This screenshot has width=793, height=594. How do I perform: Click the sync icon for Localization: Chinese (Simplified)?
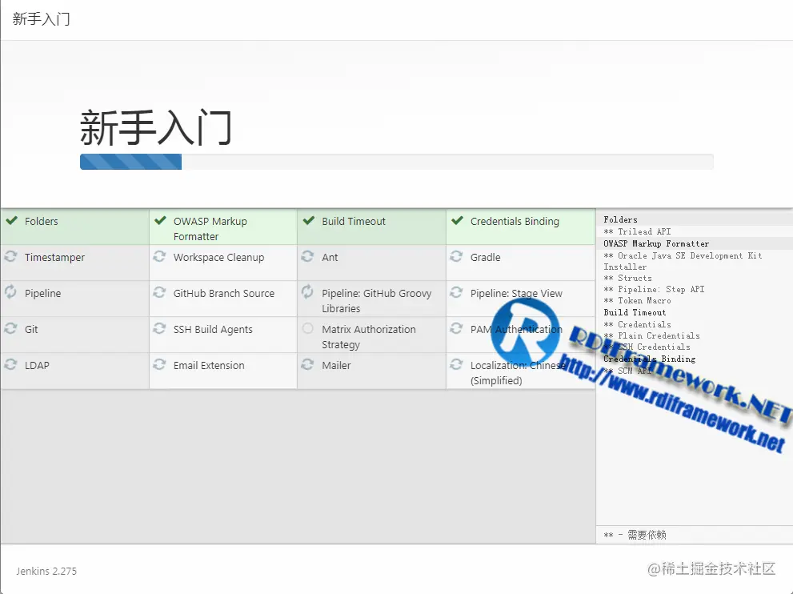coord(456,364)
